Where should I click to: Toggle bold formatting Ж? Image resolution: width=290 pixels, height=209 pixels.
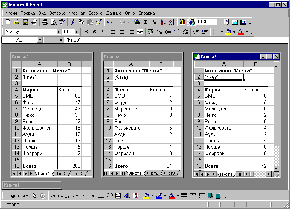click(86, 32)
